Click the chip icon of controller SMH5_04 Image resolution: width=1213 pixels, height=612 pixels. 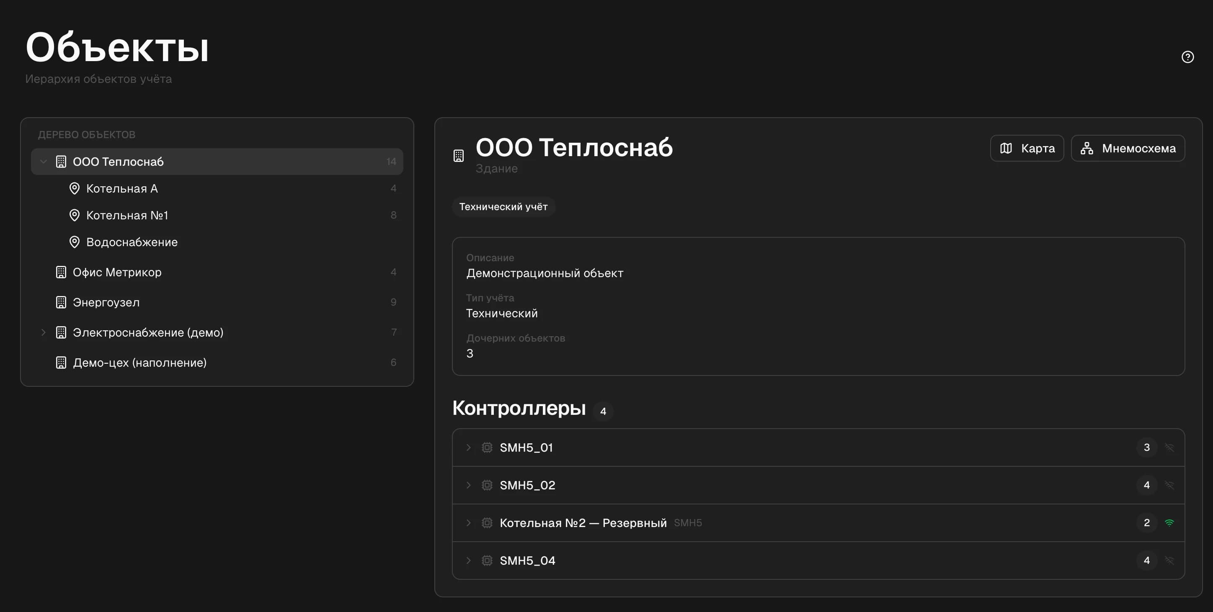[x=487, y=560]
